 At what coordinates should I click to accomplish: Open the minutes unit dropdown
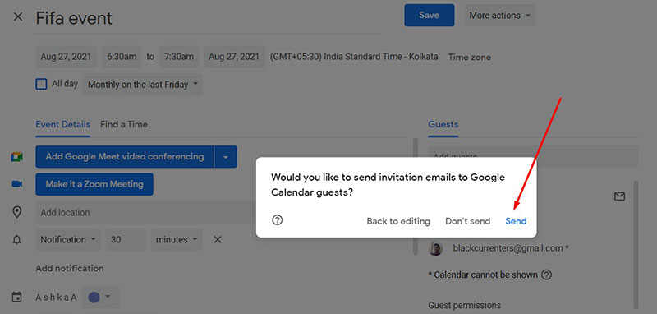(177, 240)
